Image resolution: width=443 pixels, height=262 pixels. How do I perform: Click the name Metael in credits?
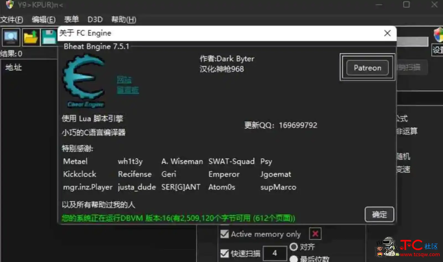[75, 161]
